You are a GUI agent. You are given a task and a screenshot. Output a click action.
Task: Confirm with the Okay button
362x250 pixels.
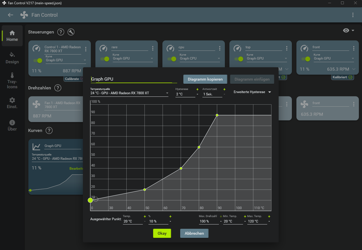coord(162,233)
